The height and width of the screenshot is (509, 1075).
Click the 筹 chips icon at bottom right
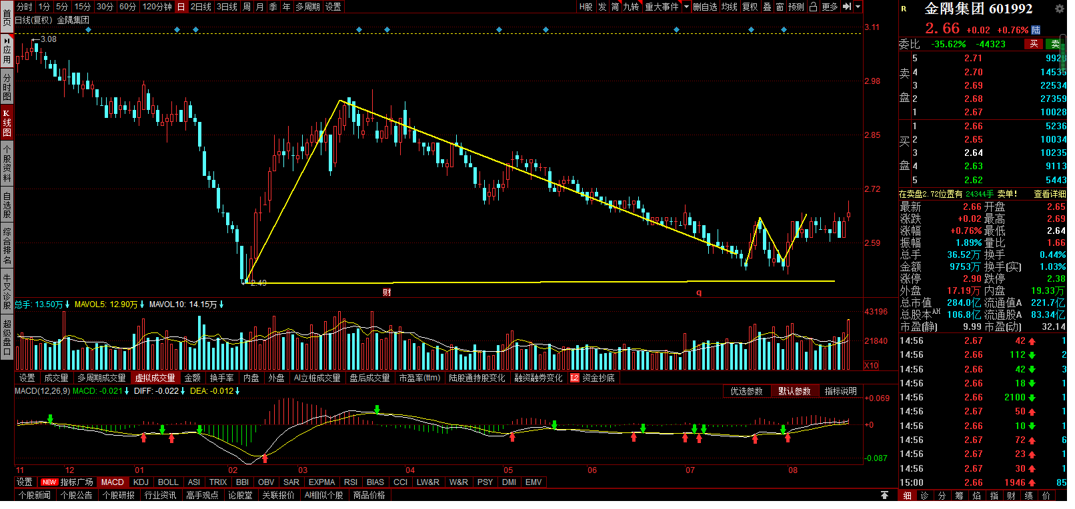(959, 496)
